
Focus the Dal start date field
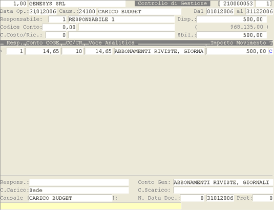[x=220, y=12]
